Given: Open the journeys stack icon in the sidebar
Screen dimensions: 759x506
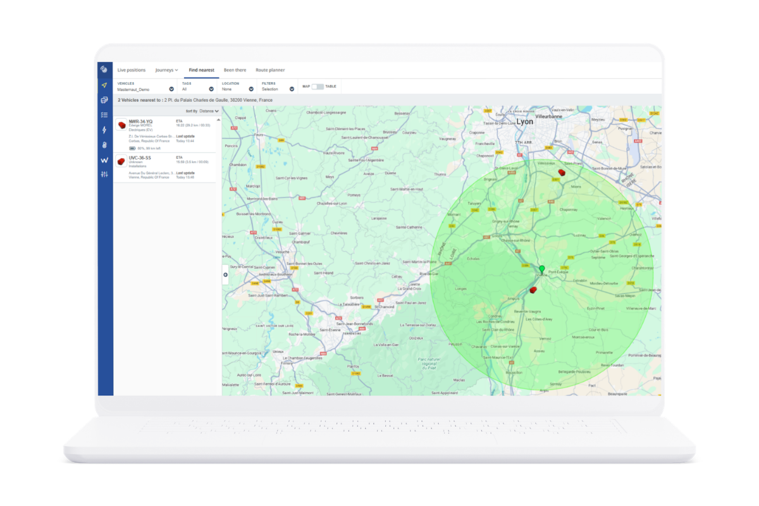Looking at the screenshot, I should (104, 100).
